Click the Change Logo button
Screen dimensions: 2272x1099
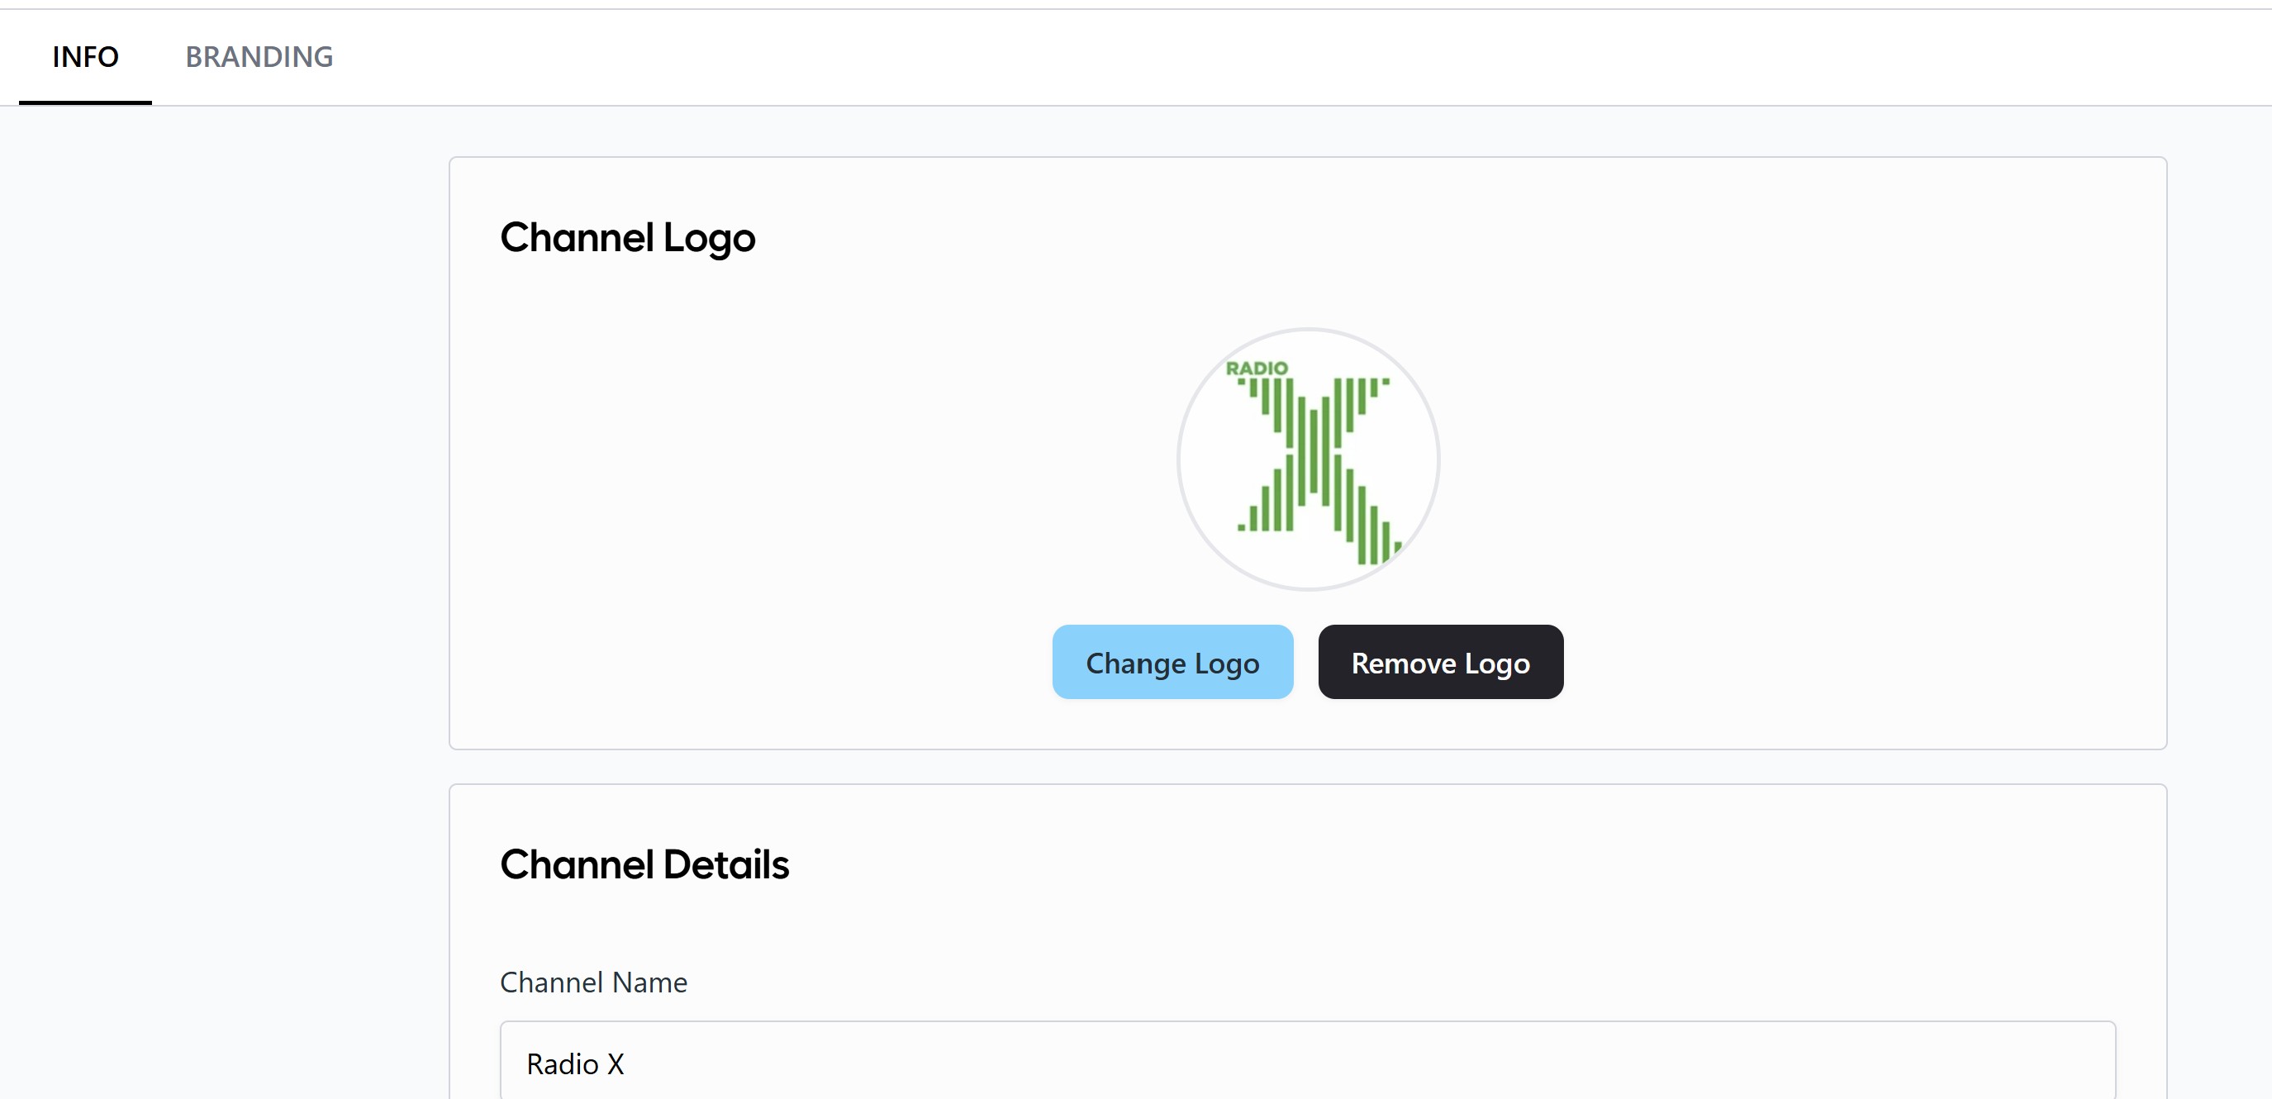(x=1172, y=663)
